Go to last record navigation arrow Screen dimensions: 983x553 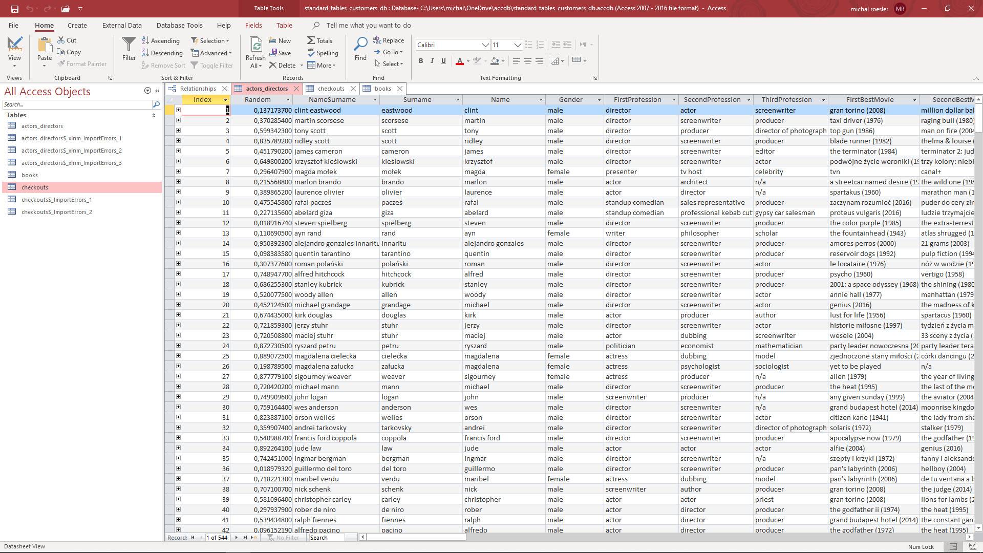[245, 538]
